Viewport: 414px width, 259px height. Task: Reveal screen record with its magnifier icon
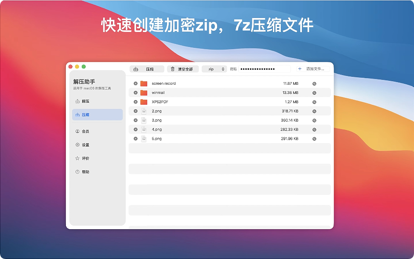point(314,83)
